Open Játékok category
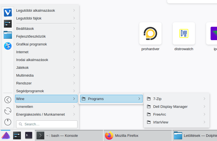The width and height of the screenshot is (217, 141). [46, 68]
